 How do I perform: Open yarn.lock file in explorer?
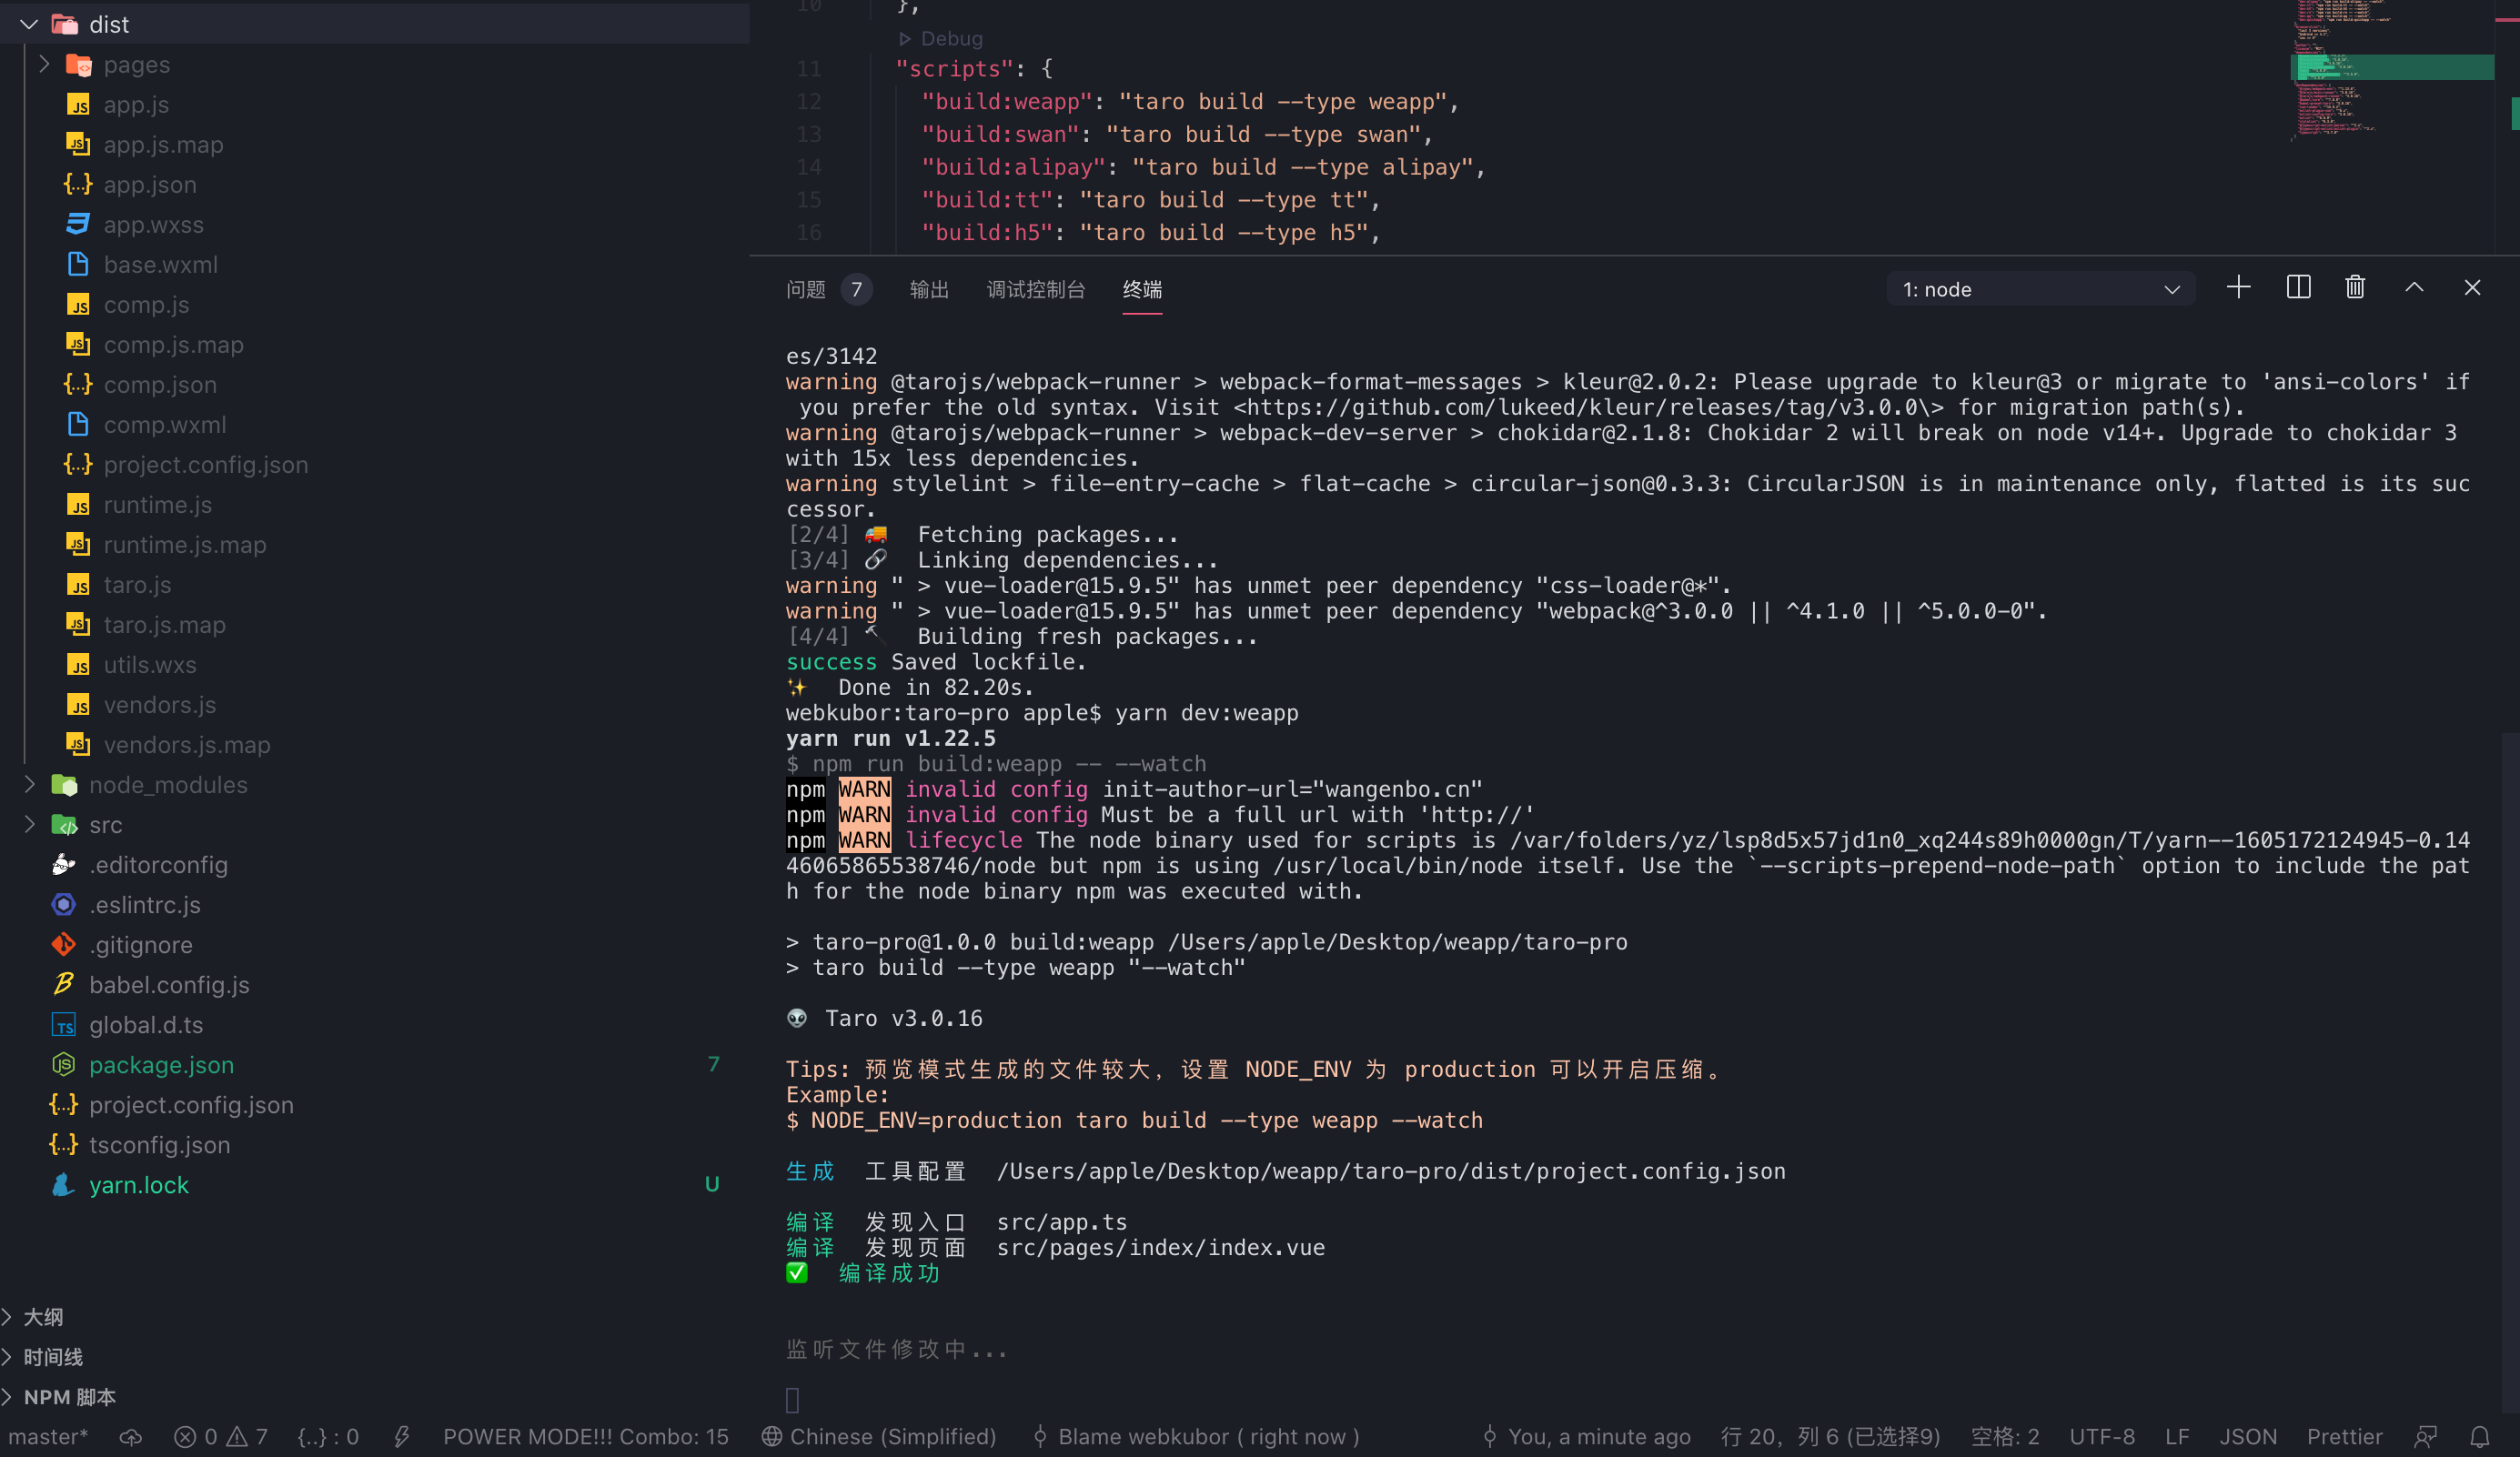(x=139, y=1185)
